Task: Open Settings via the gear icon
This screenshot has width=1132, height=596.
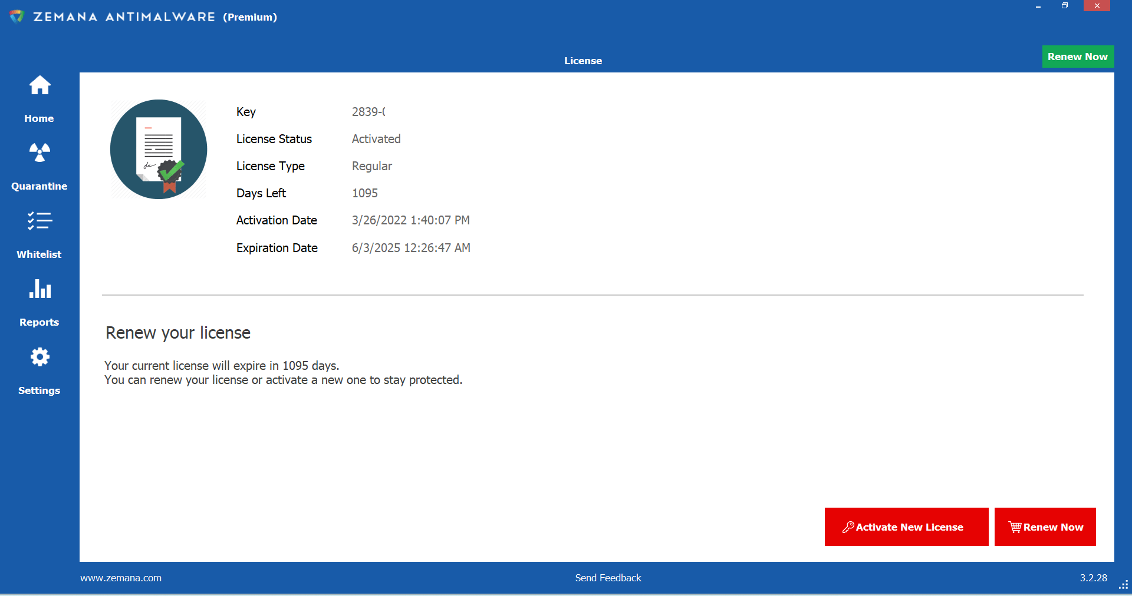Action: tap(40, 357)
